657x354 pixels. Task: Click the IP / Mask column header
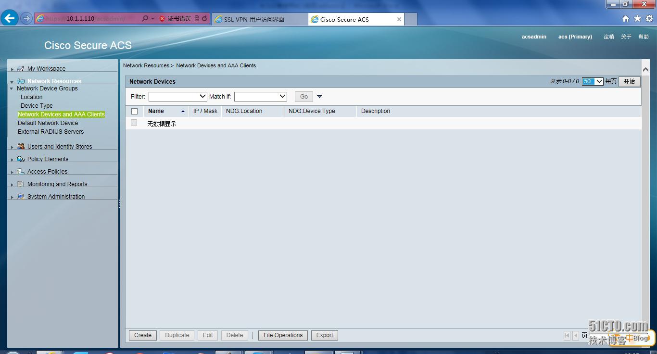[205, 111]
